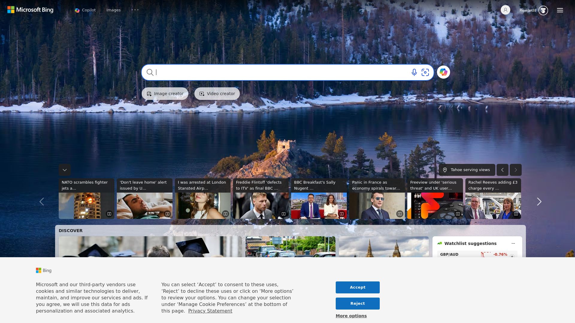The width and height of the screenshot is (575, 323).
Task: Open the user profile icon
Action: (x=506, y=10)
